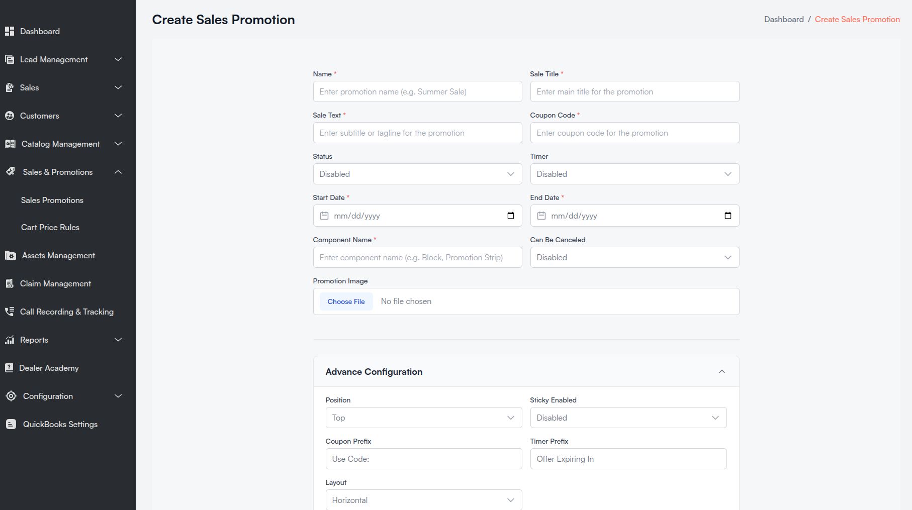Screen dimensions: 912x510
Task: Click the Assets Management folder icon
Action: (11, 255)
